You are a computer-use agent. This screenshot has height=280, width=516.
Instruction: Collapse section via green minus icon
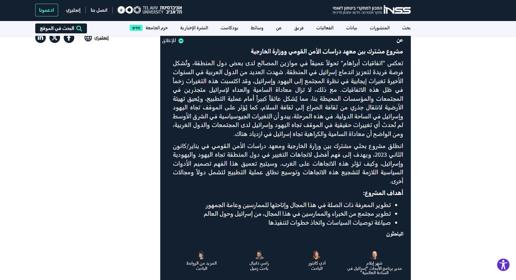(181, 41)
